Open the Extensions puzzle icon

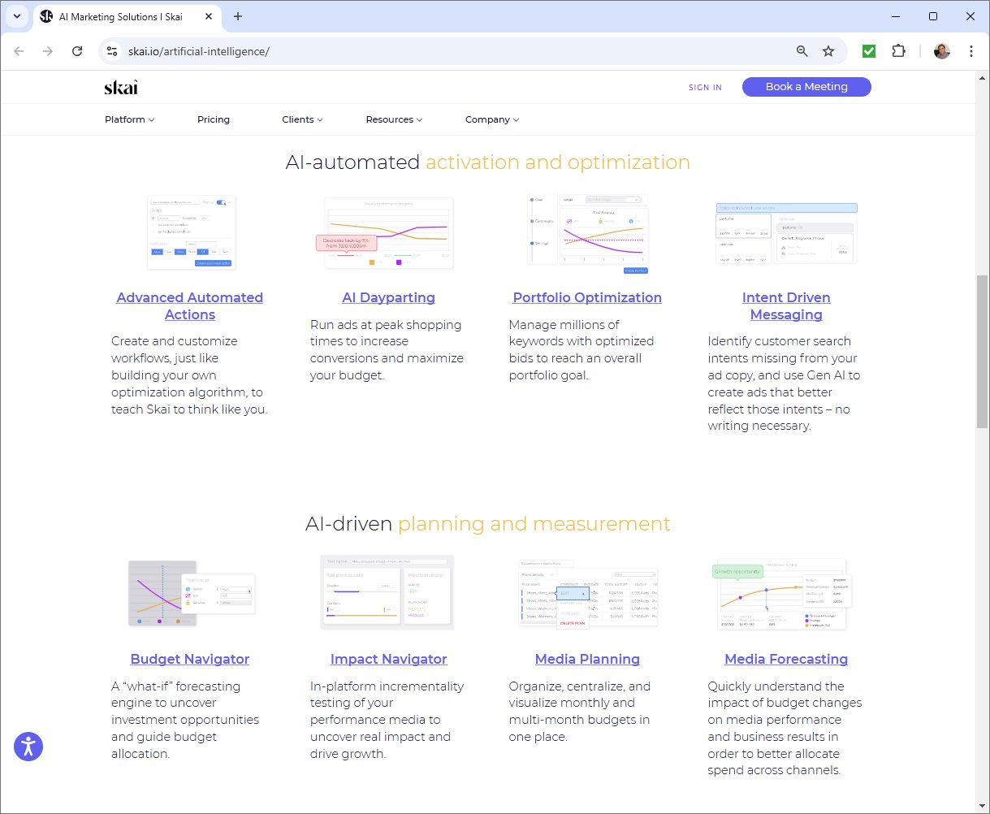(x=898, y=51)
